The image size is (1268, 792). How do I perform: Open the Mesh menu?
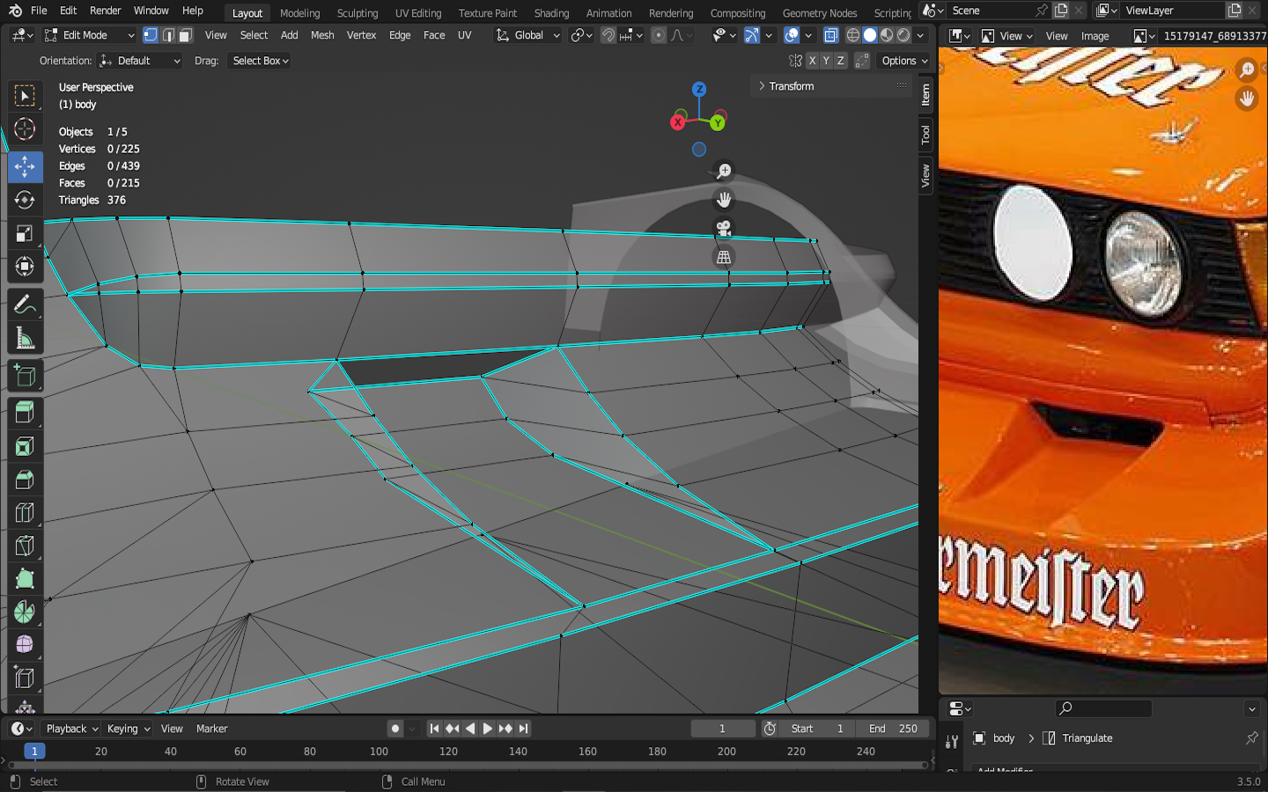[x=322, y=36]
